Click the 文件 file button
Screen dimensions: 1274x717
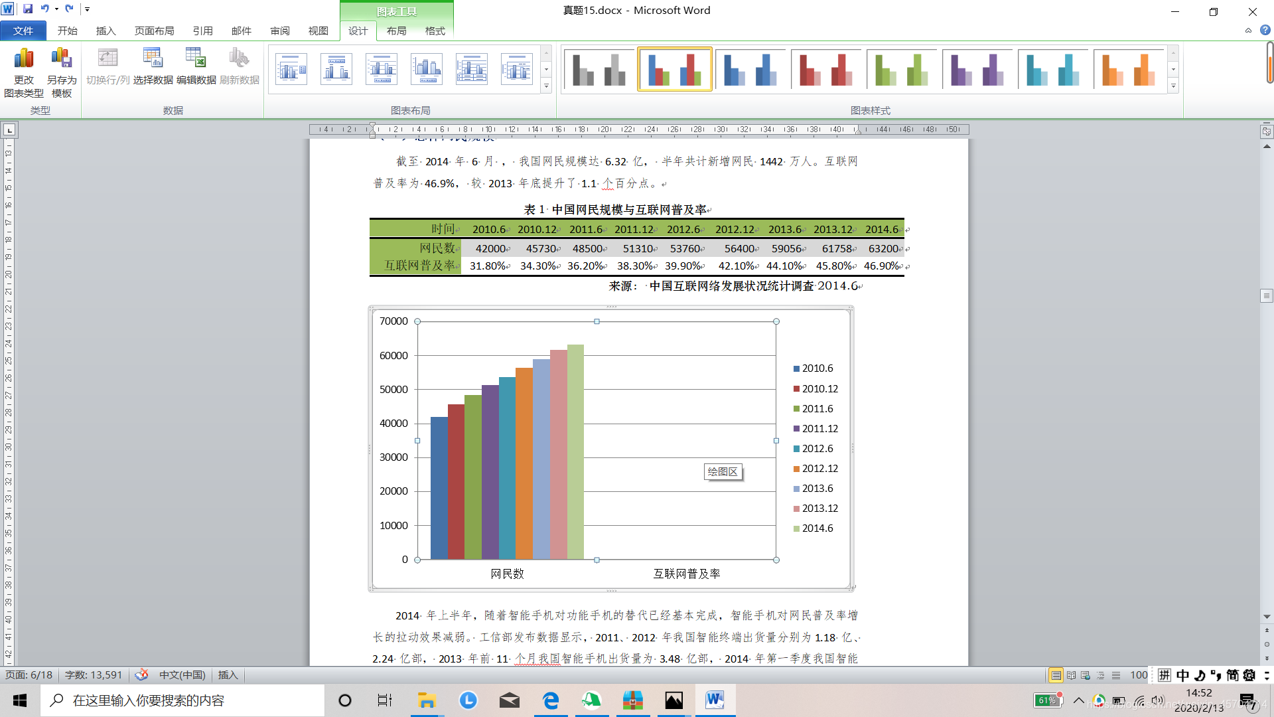click(x=23, y=31)
